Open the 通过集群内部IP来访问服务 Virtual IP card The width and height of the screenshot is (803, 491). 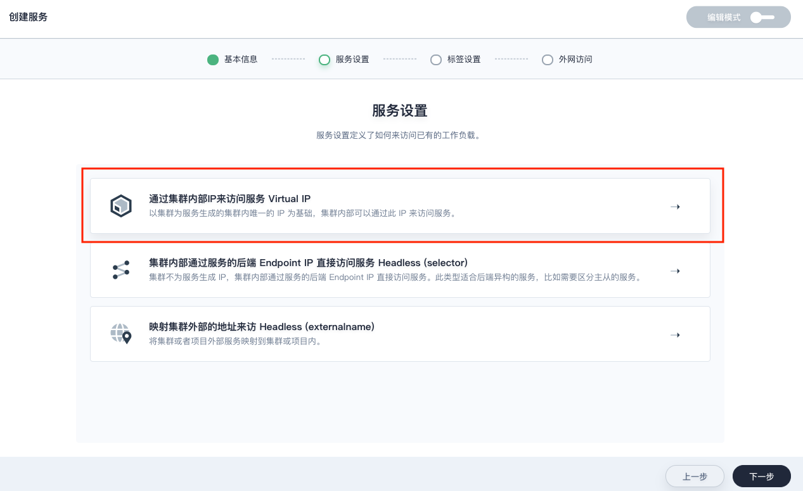click(399, 206)
